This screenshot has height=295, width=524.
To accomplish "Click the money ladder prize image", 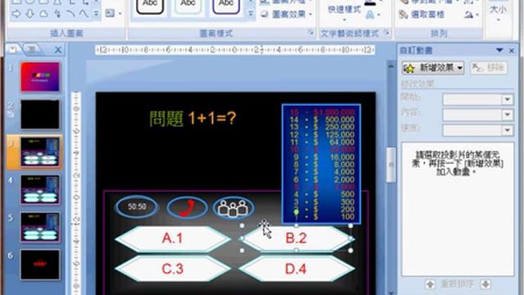I will (x=322, y=164).
